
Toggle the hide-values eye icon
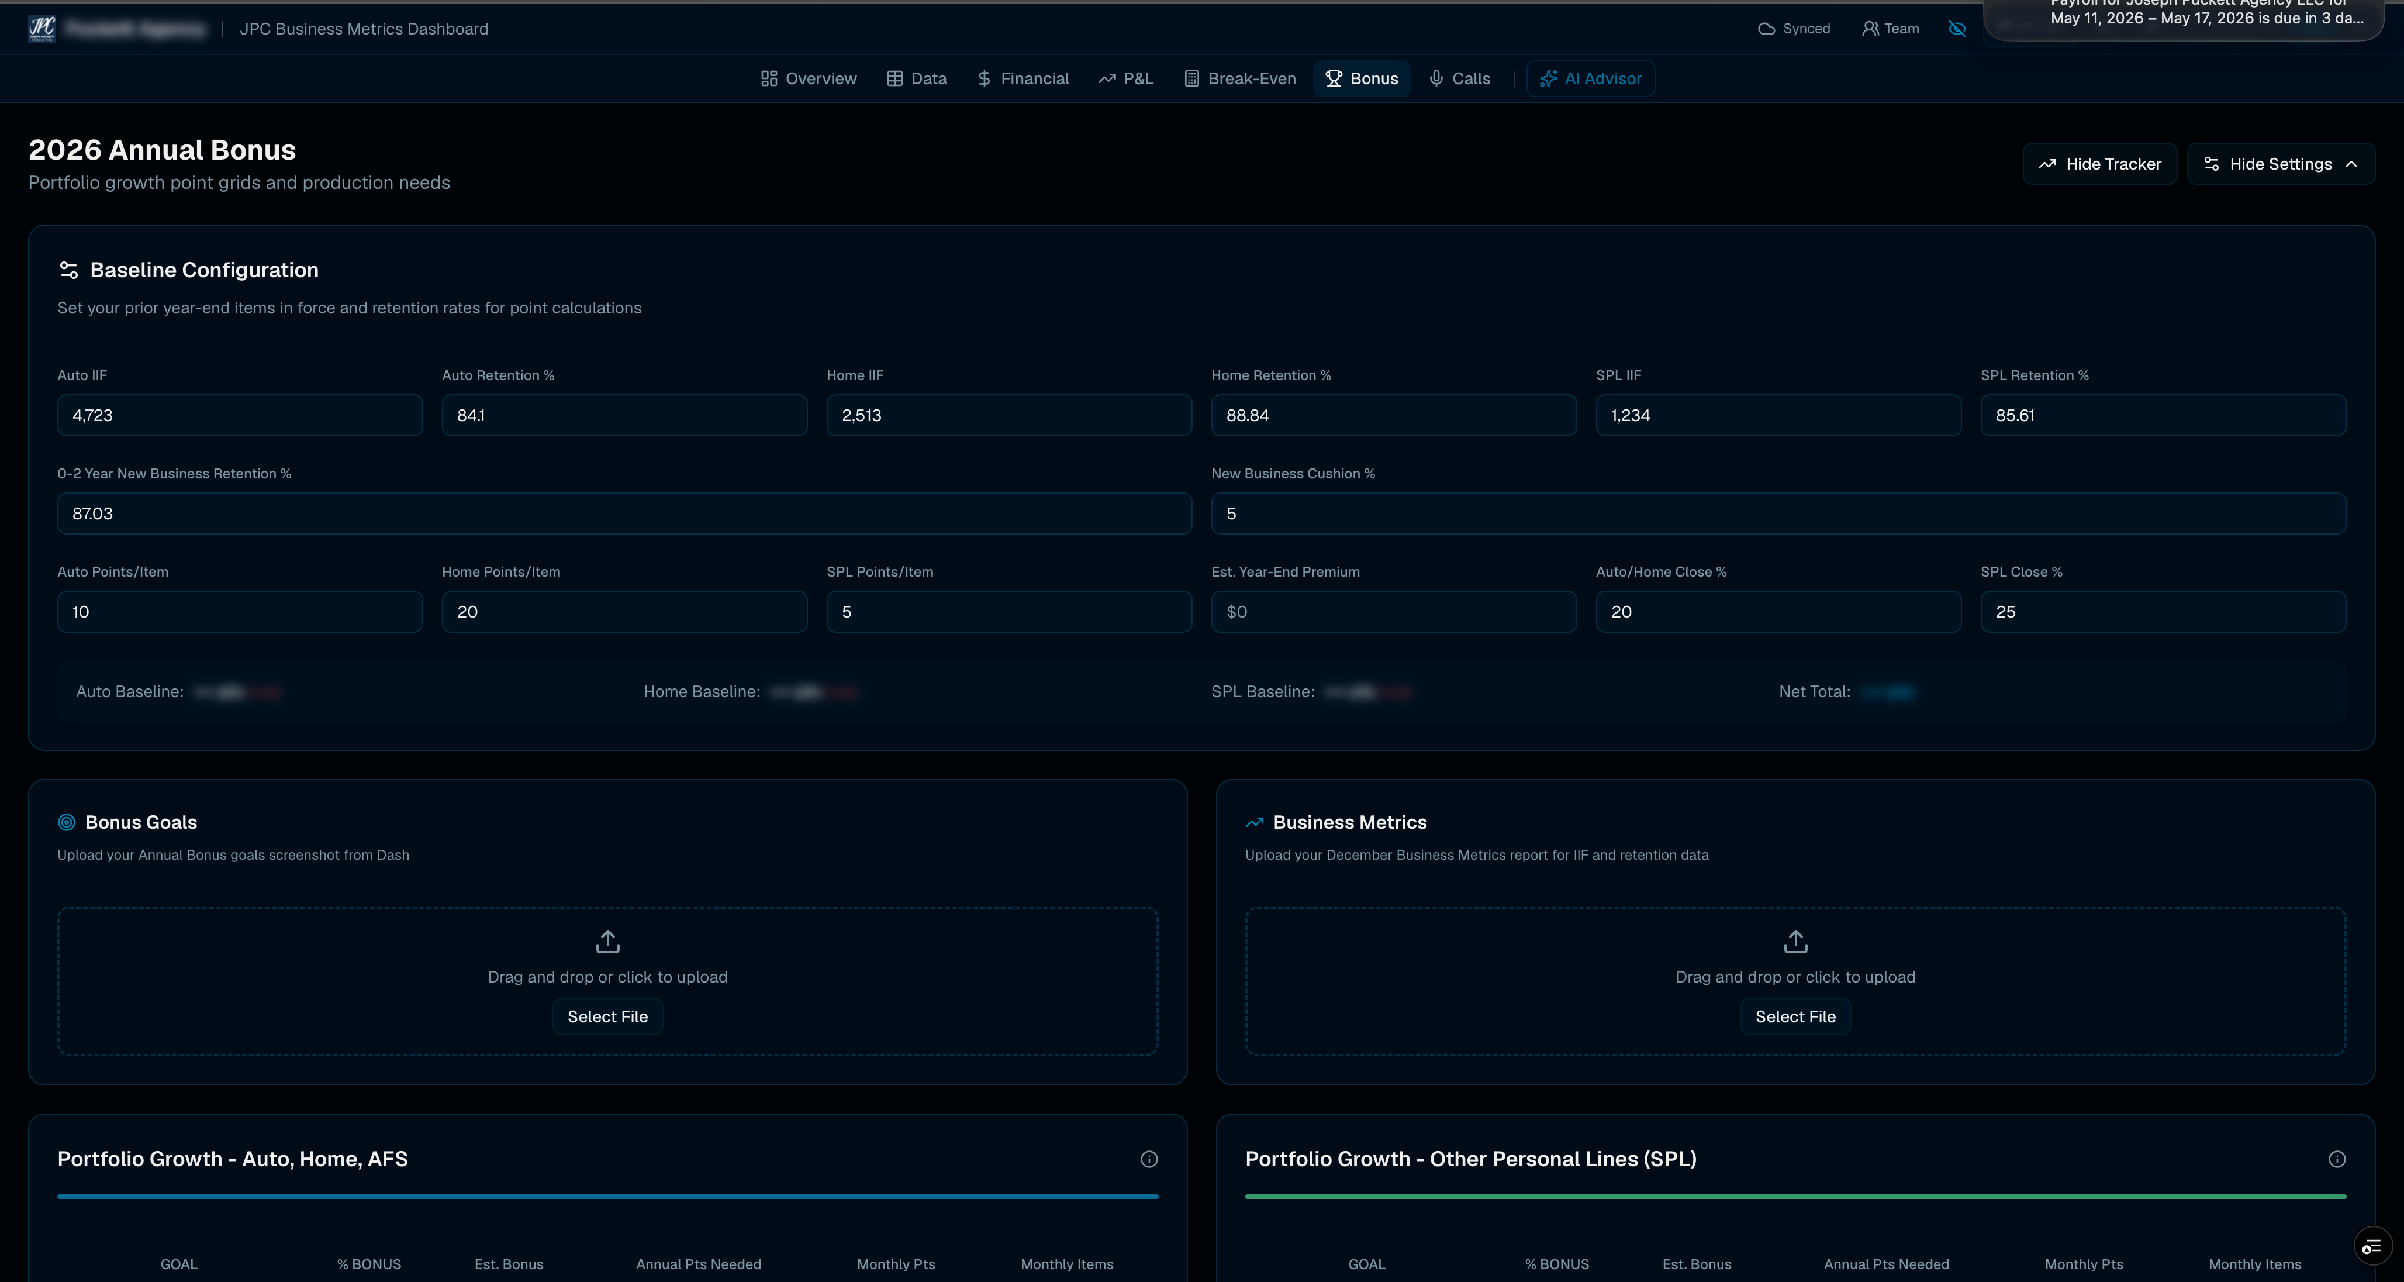1957,29
